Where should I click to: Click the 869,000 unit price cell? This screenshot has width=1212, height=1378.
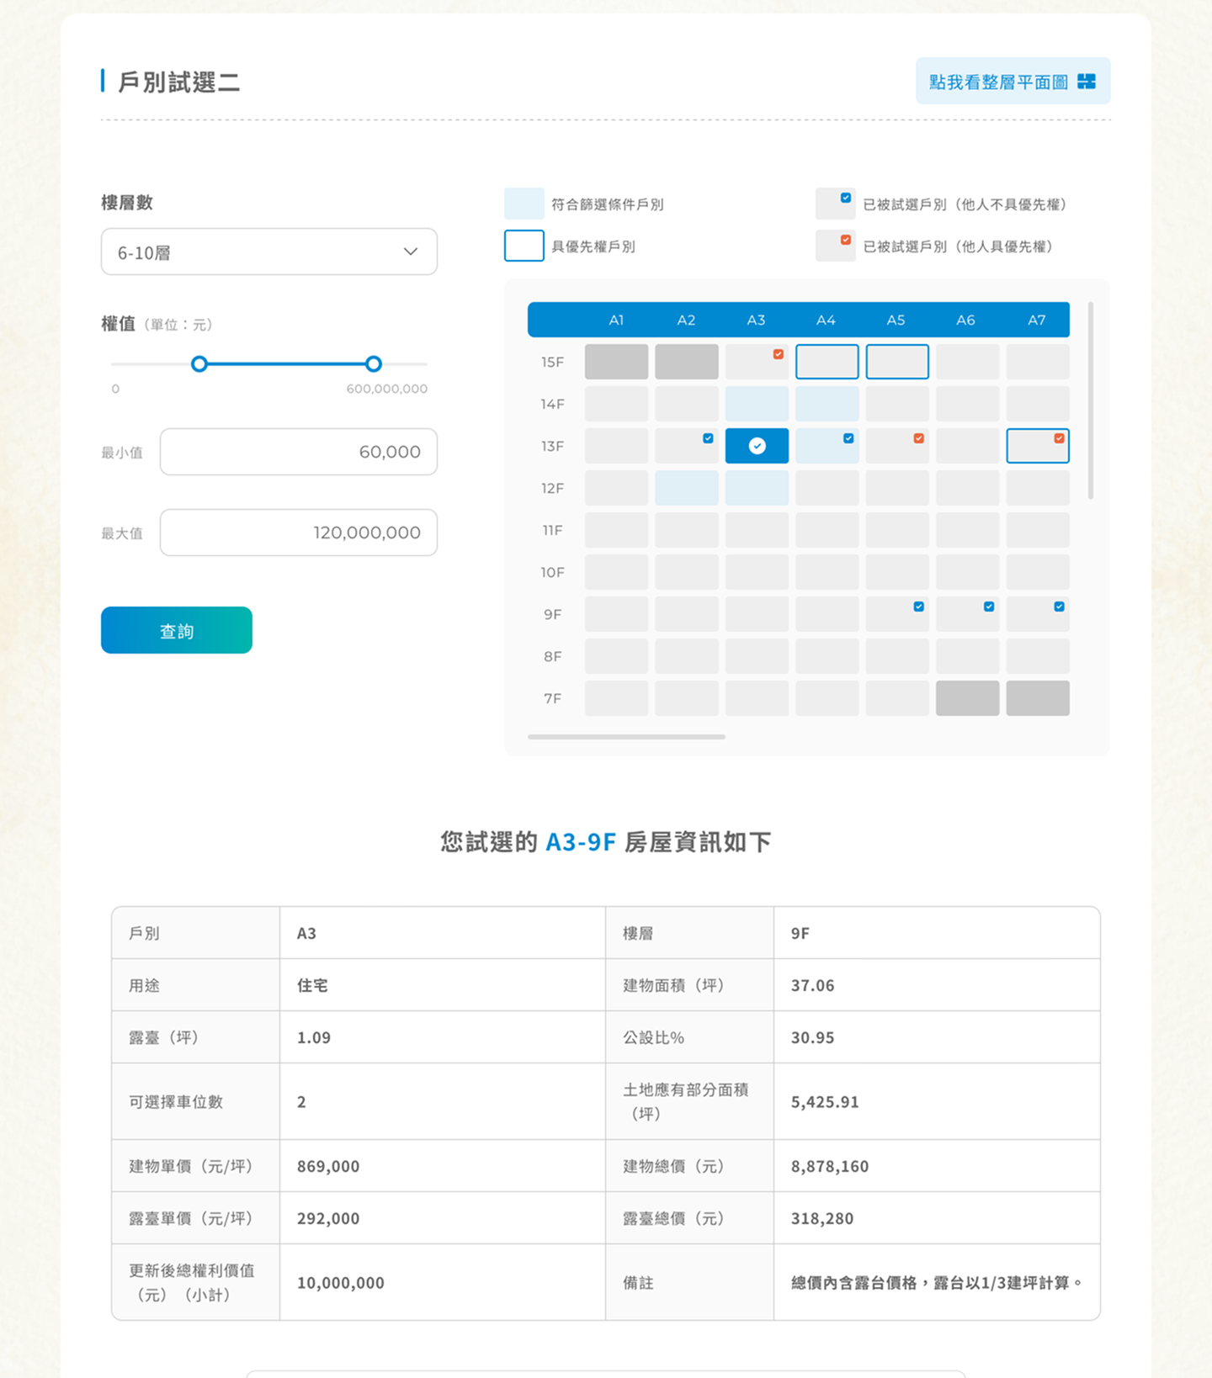[443, 1166]
